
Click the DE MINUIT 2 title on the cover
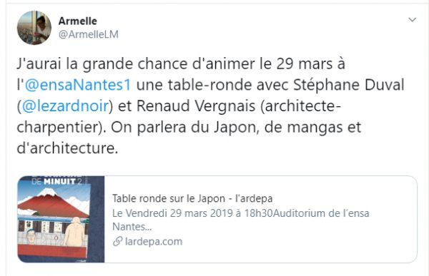tap(56, 181)
